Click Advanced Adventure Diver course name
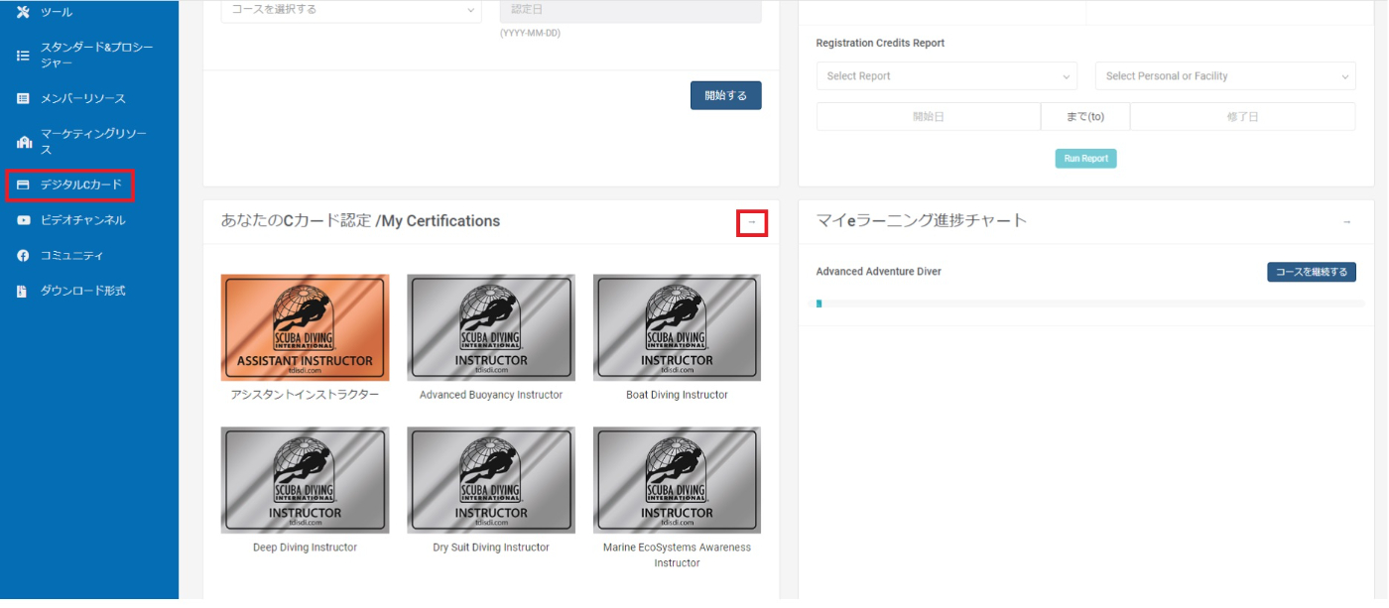Screen dimensions: 1389x608 pyautogui.click(x=878, y=272)
